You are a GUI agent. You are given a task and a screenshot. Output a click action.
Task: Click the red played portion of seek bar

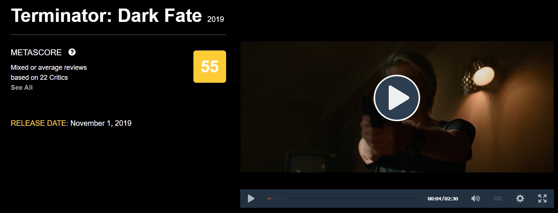(x=269, y=199)
